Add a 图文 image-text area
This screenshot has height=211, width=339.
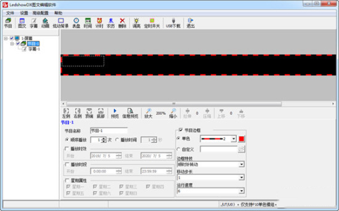[x=22, y=23]
